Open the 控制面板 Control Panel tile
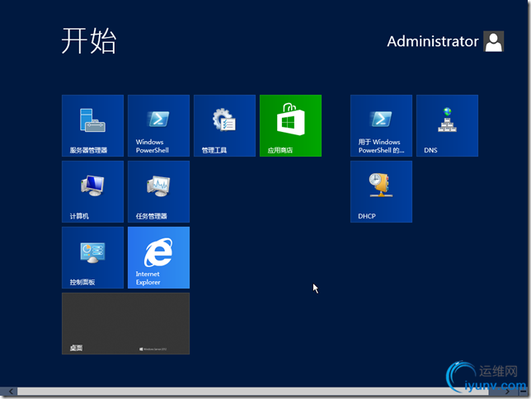The image size is (531, 399). (x=92, y=258)
